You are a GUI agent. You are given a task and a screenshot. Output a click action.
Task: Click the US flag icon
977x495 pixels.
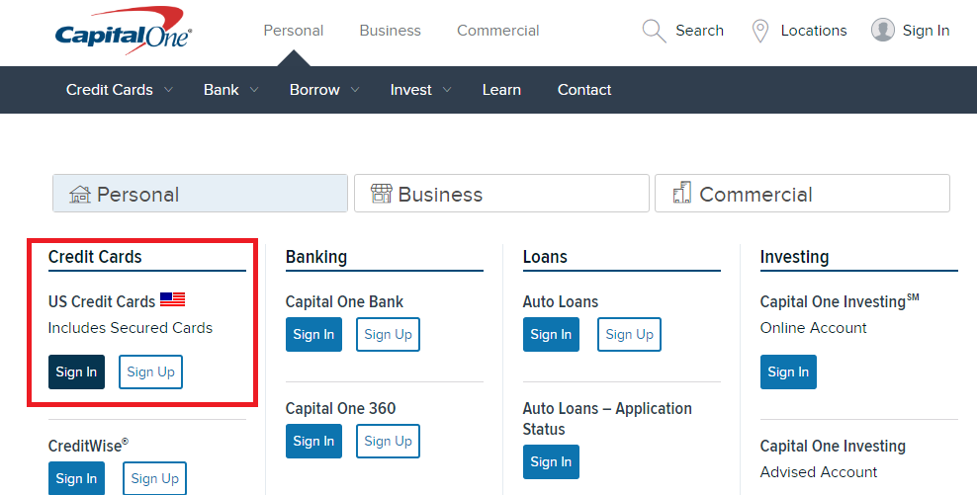pos(173,299)
